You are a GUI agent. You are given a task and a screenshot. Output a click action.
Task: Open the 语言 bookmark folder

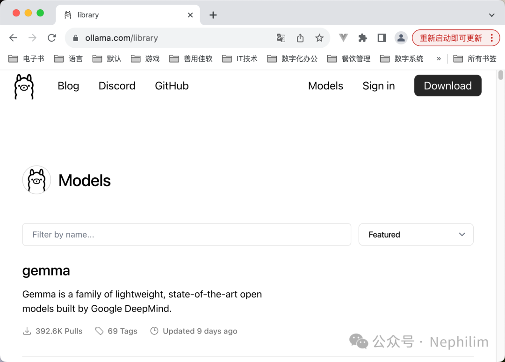point(68,58)
